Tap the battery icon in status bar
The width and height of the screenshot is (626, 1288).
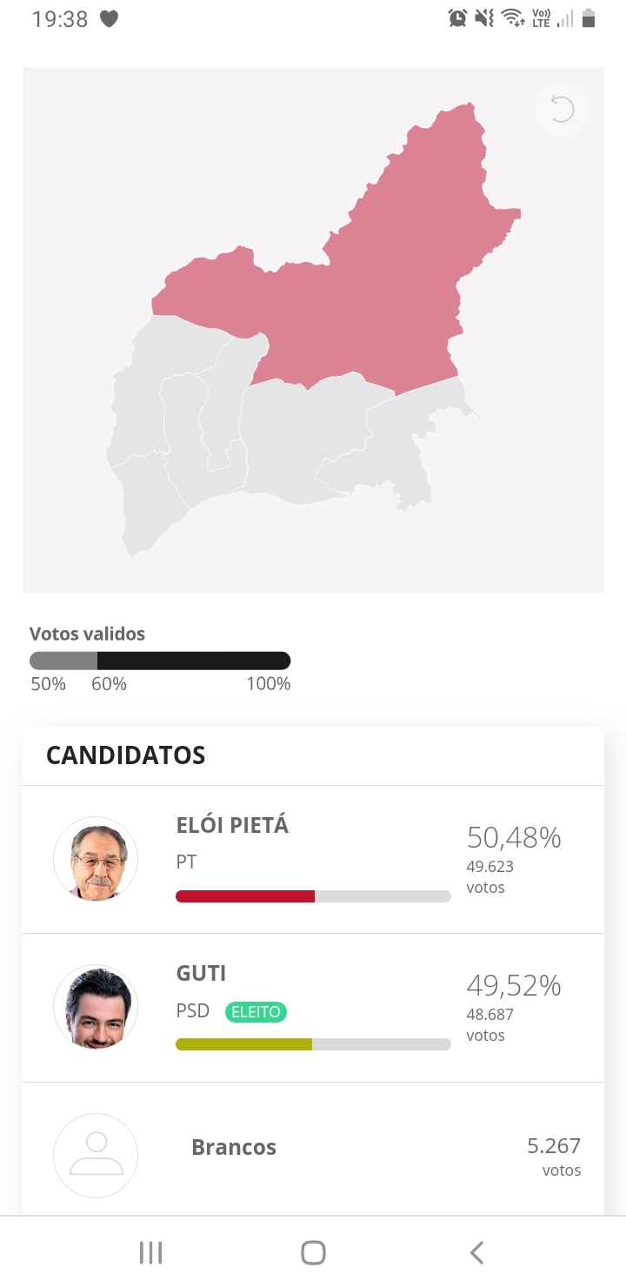(589, 18)
